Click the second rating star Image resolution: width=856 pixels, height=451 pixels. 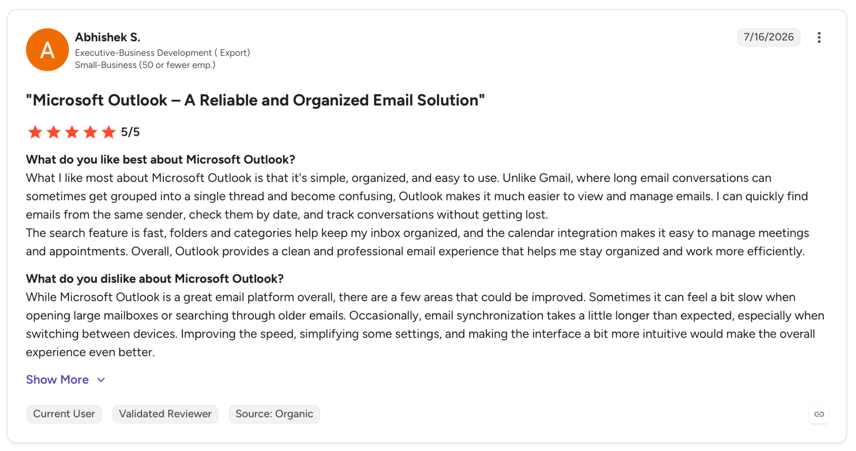click(53, 132)
